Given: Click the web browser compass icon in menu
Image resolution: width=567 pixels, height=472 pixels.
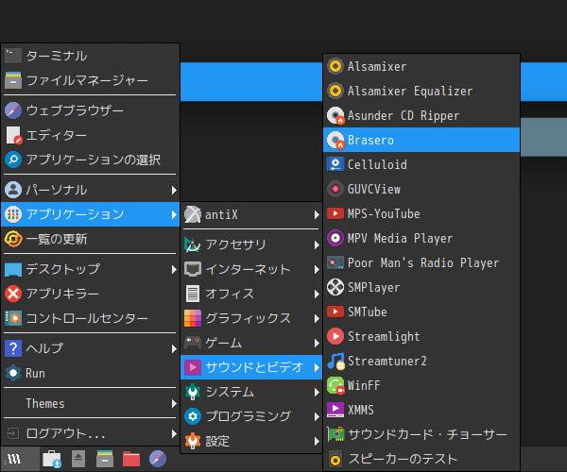Looking at the screenshot, I should click(x=13, y=110).
